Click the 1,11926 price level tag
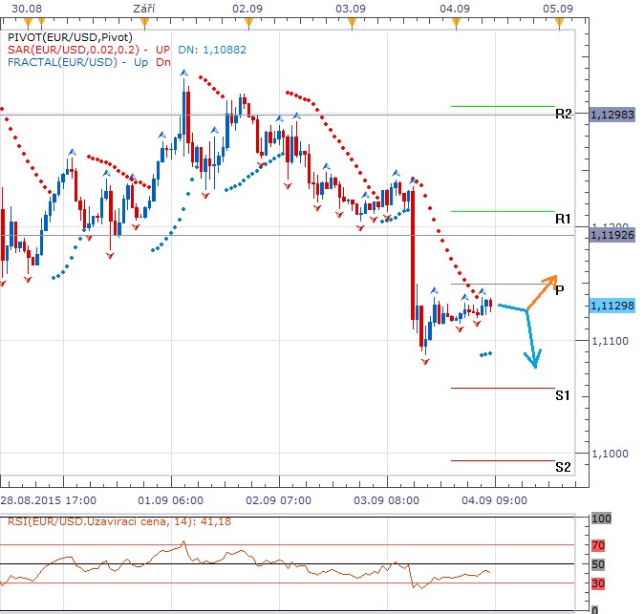644x614 pixels. 614,234
